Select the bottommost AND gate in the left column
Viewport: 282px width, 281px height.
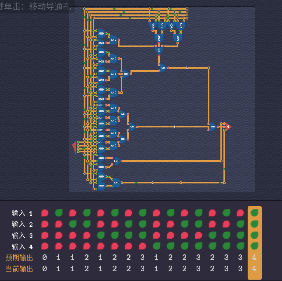(101, 186)
